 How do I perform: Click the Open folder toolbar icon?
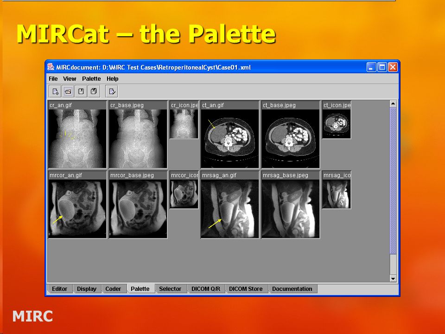point(68,91)
